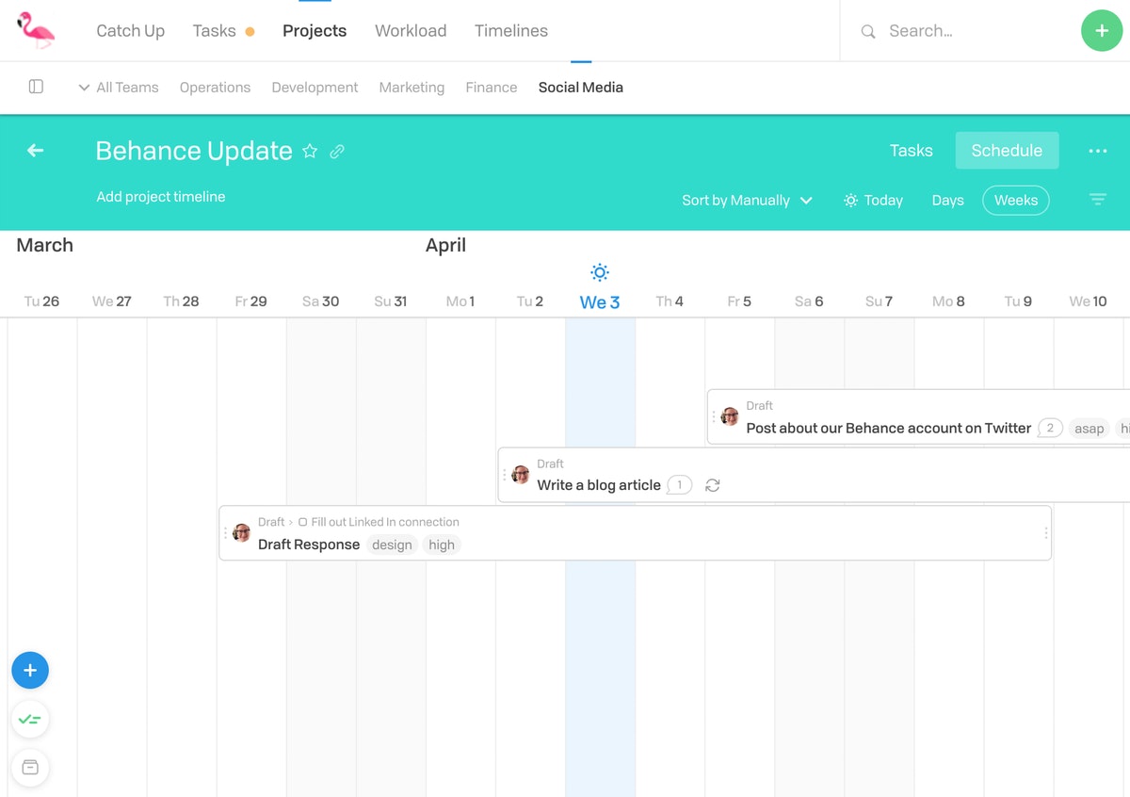Select the Fr 29 day header
The height and width of the screenshot is (797, 1130).
pos(250,301)
